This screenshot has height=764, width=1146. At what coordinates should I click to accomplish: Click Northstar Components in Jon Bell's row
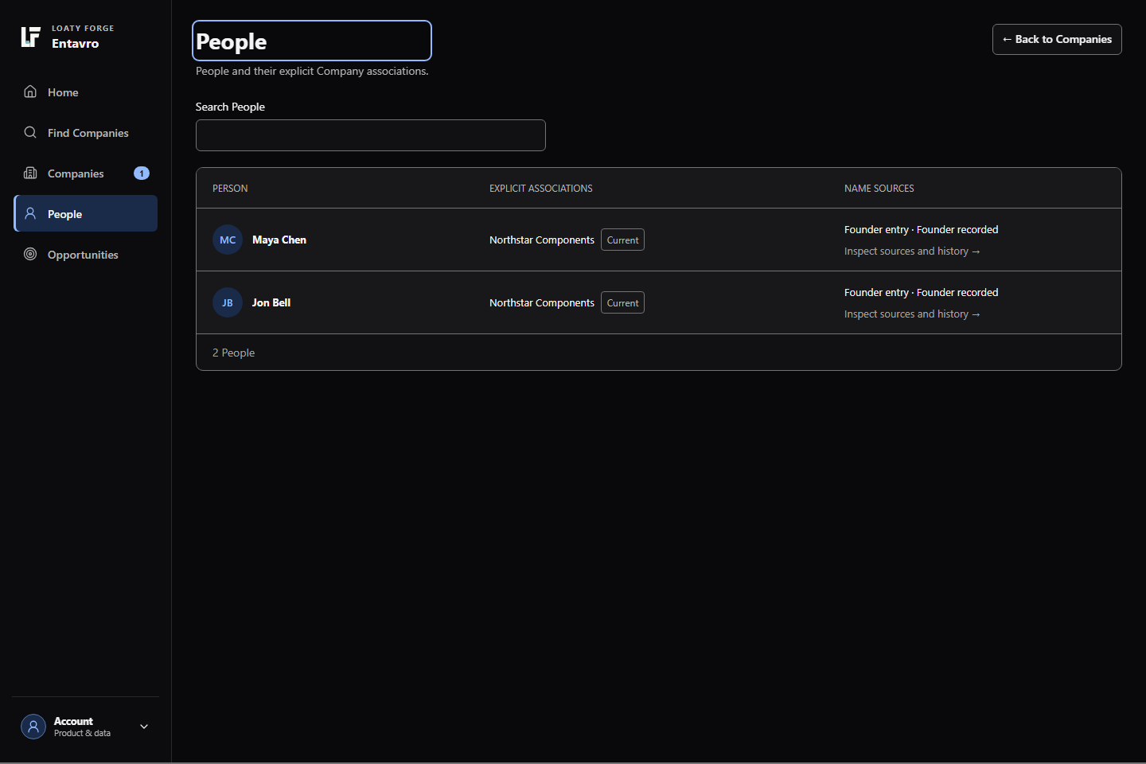(542, 302)
